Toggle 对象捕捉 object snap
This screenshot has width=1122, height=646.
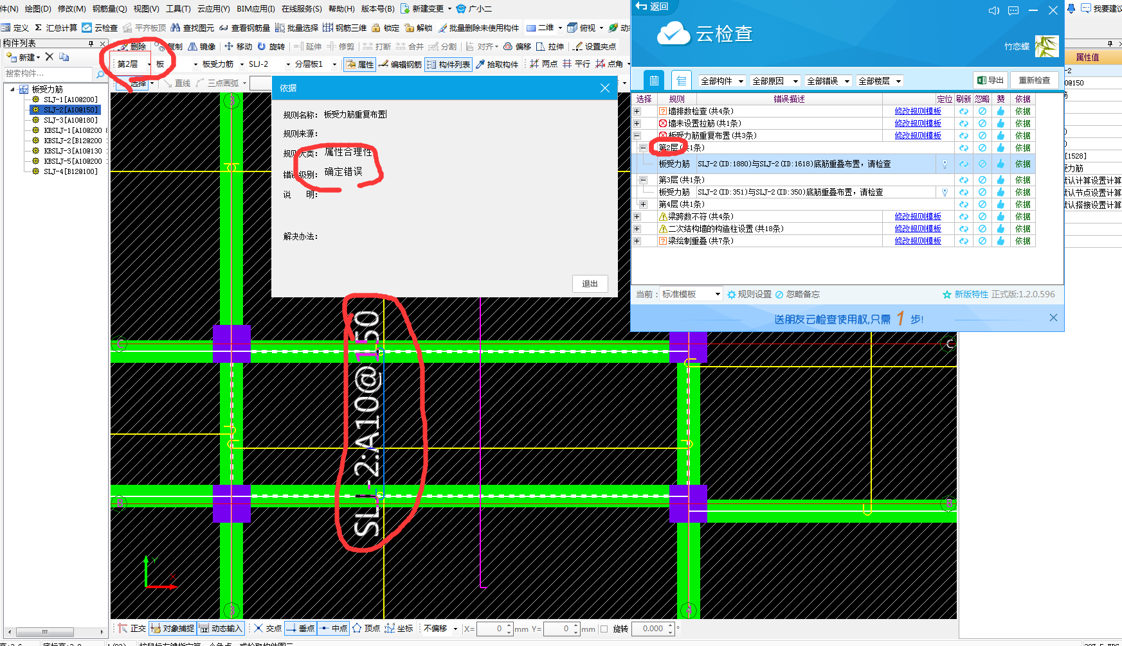coord(173,629)
